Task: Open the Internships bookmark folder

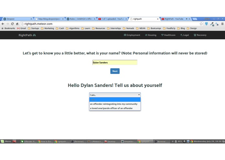Action: (114, 29)
